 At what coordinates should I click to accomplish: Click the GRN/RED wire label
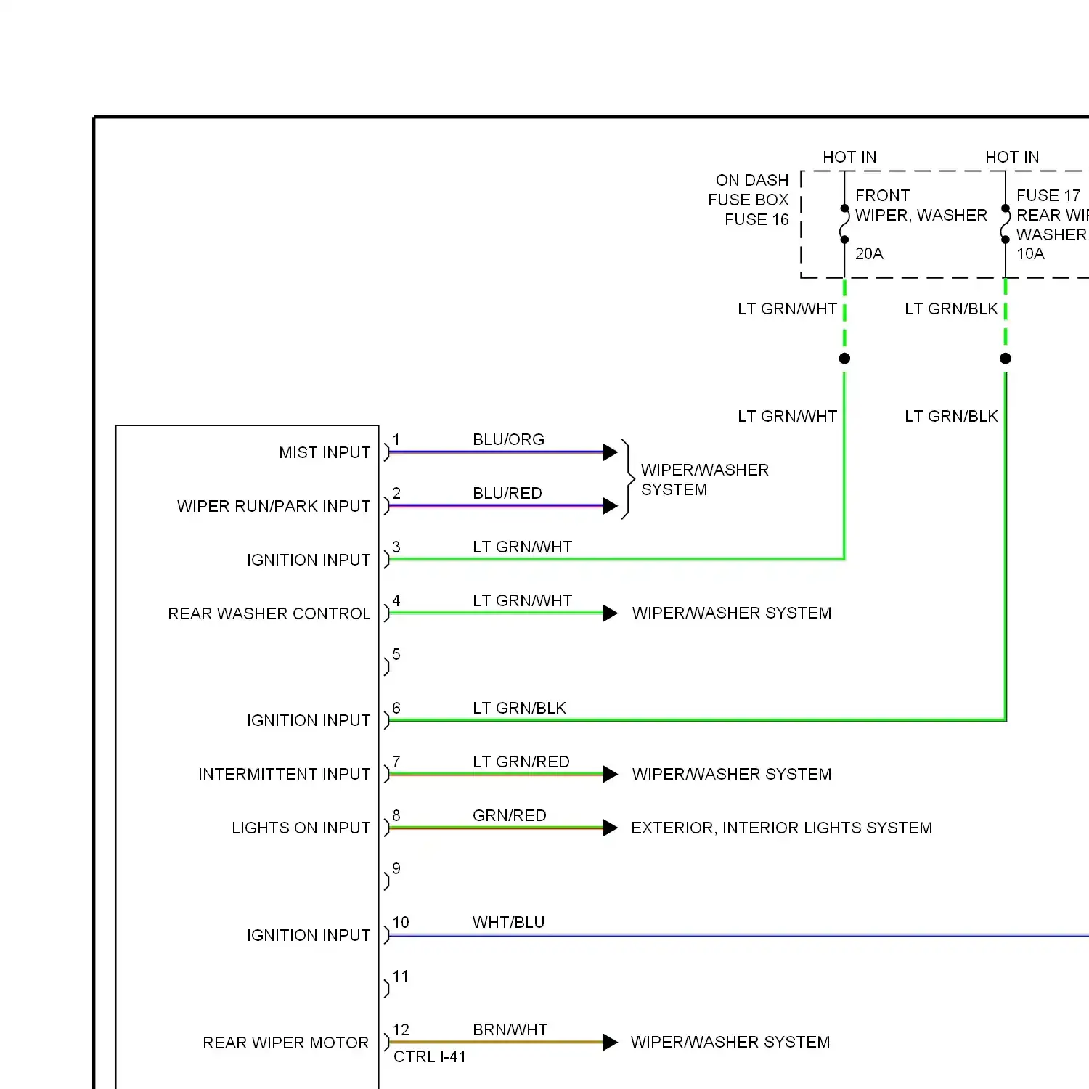pos(510,815)
